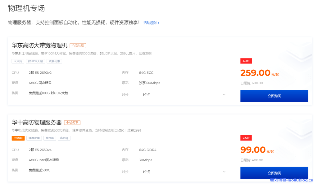
Task: Click the 个/企认证 certification badge
Action: (78, 46)
